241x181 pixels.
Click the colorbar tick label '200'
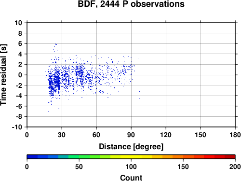coord(235,167)
